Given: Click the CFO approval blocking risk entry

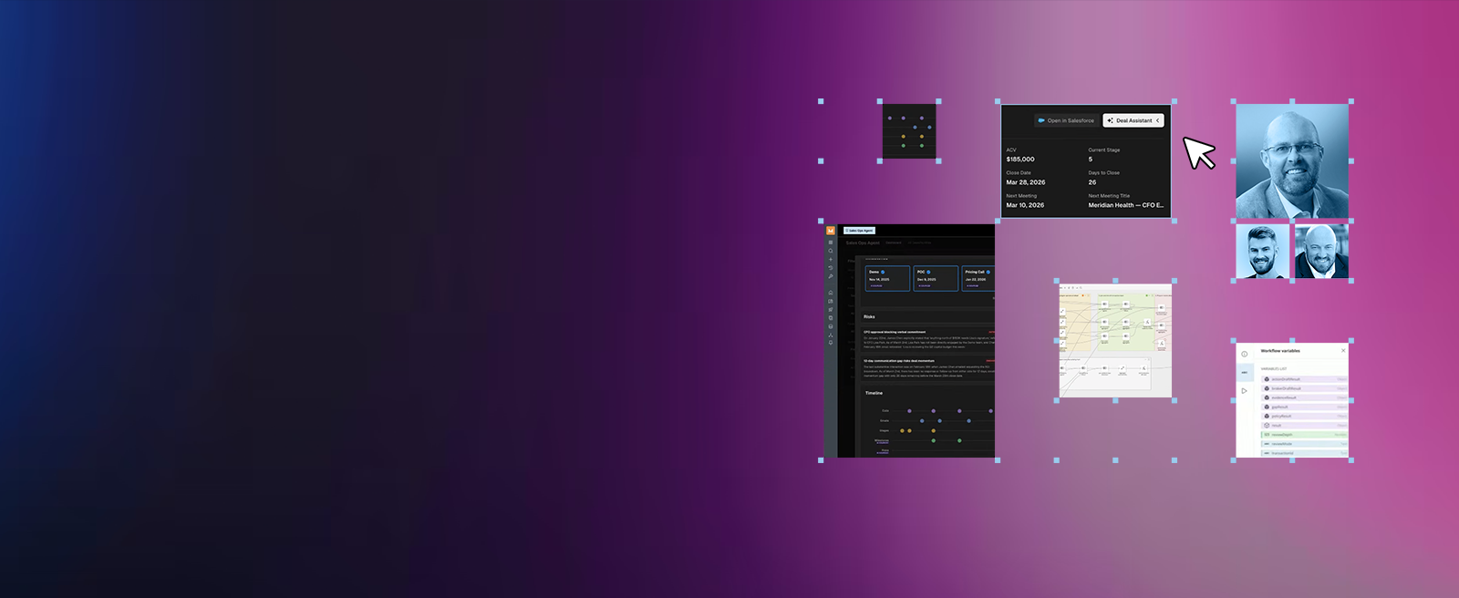Looking at the screenshot, I should pyautogui.click(x=929, y=339).
